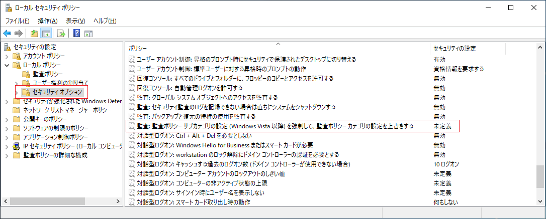Select 監査: グローバル システム オブジェクト policy

point(207,97)
